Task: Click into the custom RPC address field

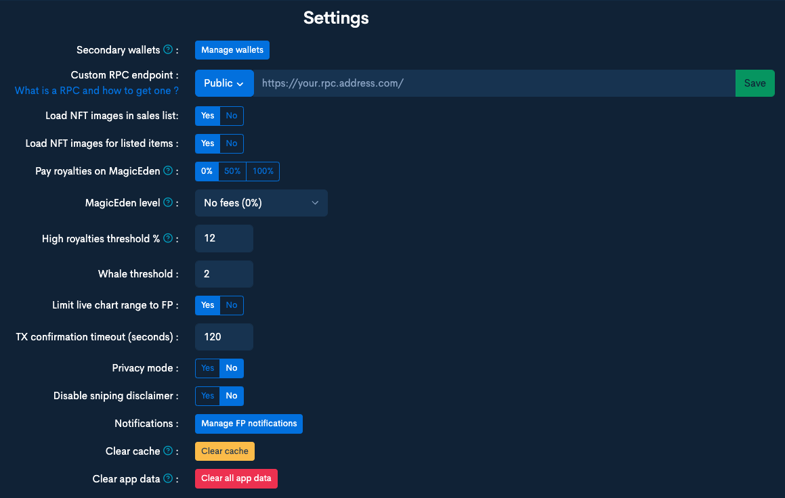Action: click(x=494, y=83)
